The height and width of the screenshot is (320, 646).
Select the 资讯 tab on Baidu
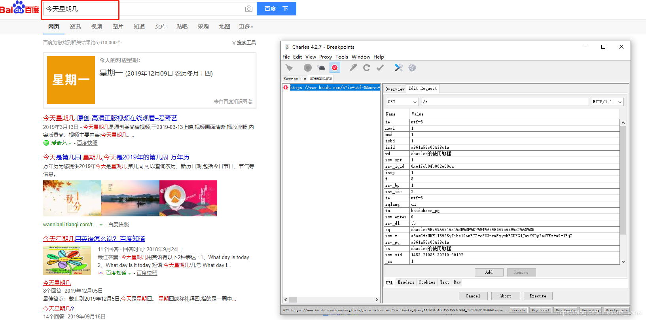pyautogui.click(x=75, y=27)
